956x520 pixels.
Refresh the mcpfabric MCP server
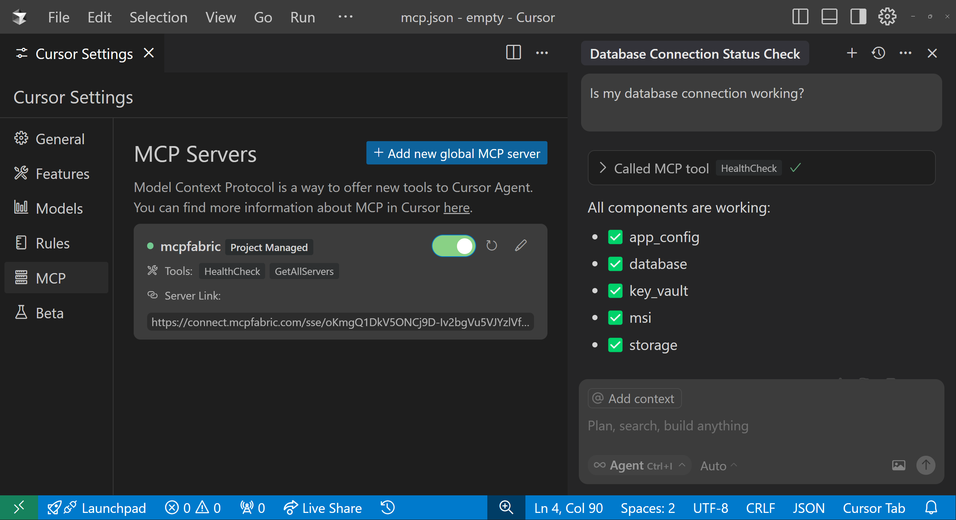[x=491, y=245]
